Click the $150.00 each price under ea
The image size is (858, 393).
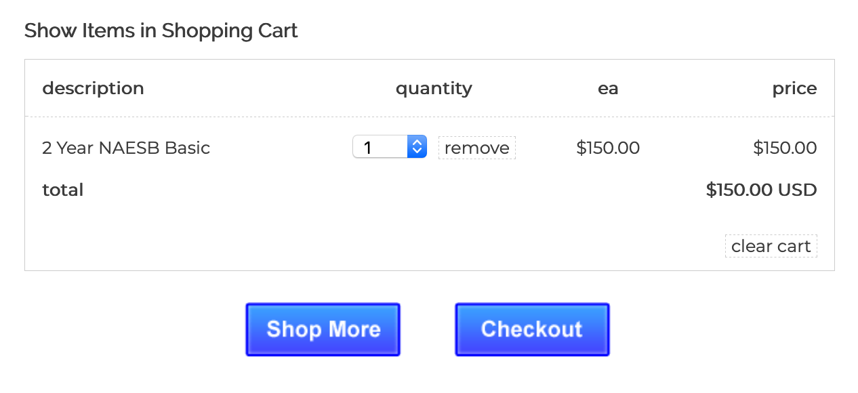[x=608, y=148]
